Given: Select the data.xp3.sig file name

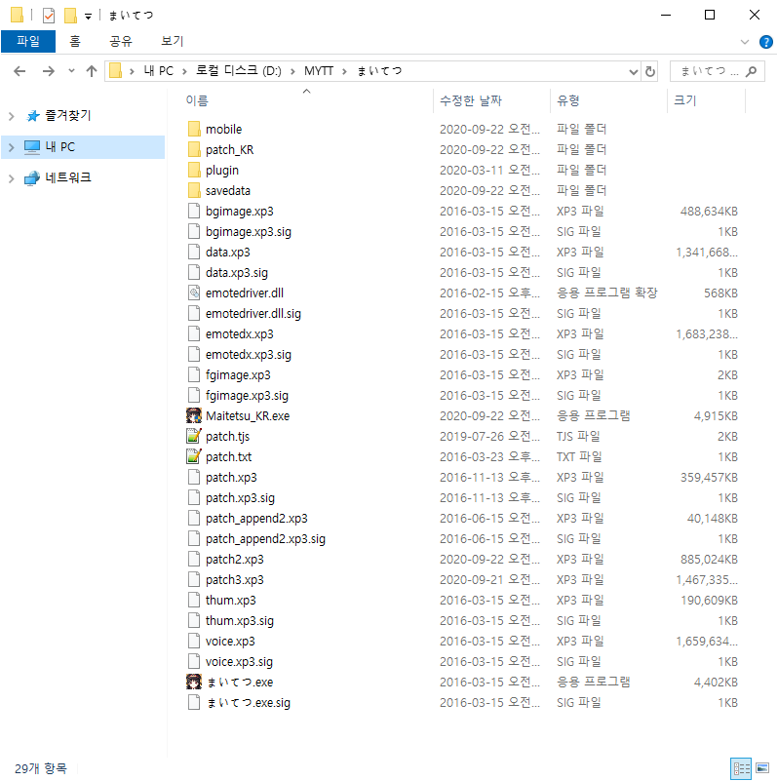Looking at the screenshot, I should pos(237,272).
